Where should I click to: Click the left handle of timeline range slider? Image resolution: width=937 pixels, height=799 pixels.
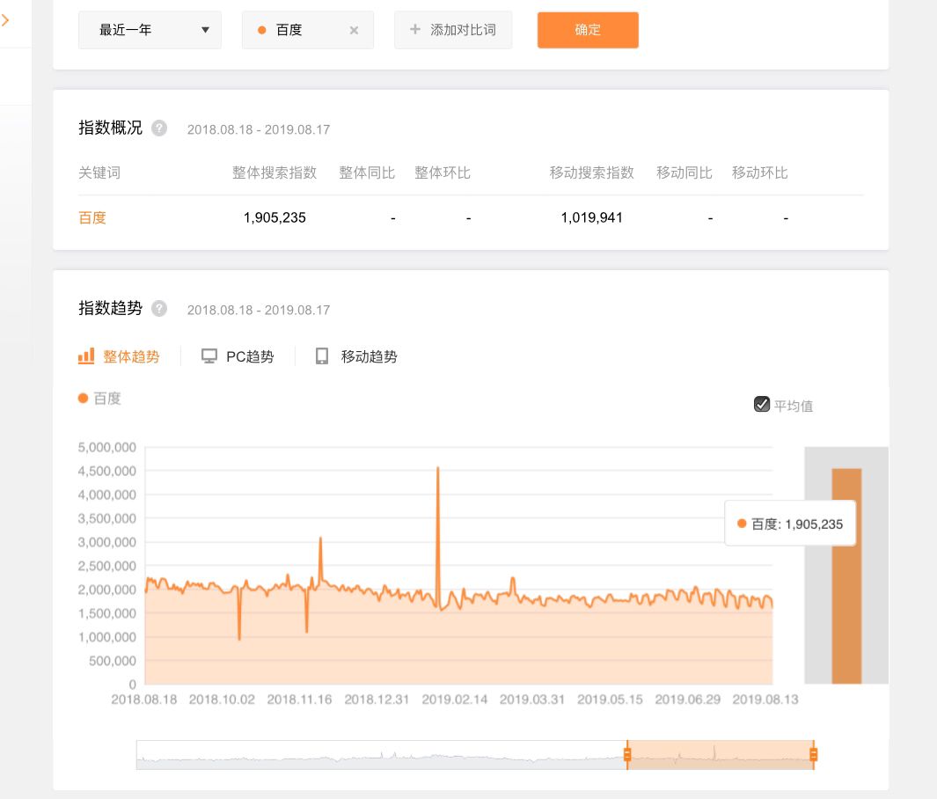[x=627, y=754]
